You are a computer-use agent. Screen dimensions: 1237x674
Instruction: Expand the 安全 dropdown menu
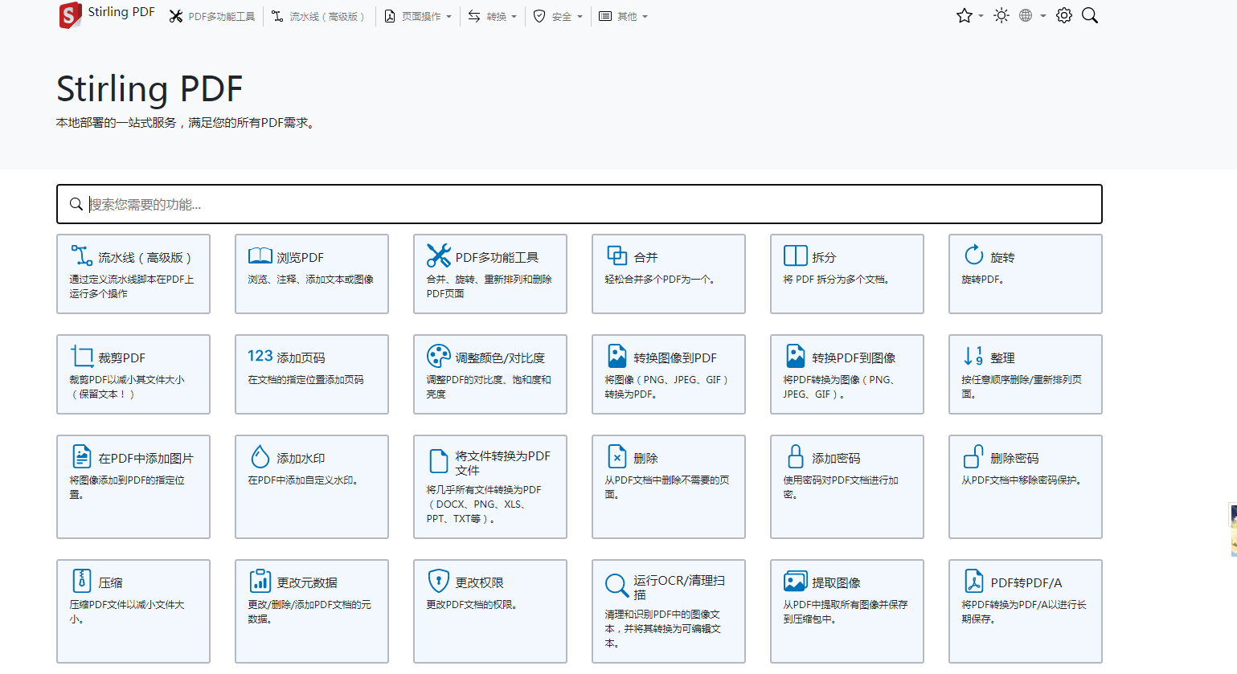click(x=558, y=16)
